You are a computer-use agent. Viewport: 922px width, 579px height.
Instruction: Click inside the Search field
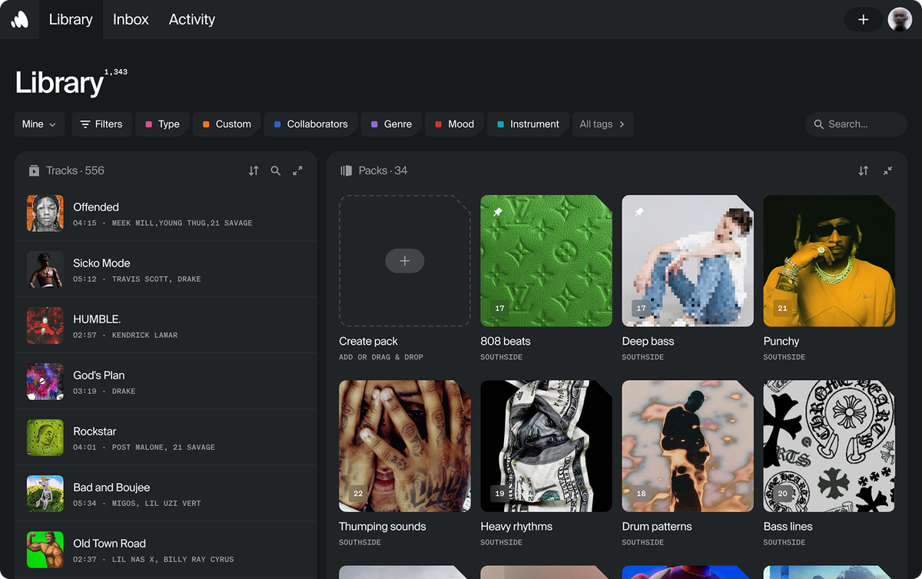pyautogui.click(x=855, y=124)
